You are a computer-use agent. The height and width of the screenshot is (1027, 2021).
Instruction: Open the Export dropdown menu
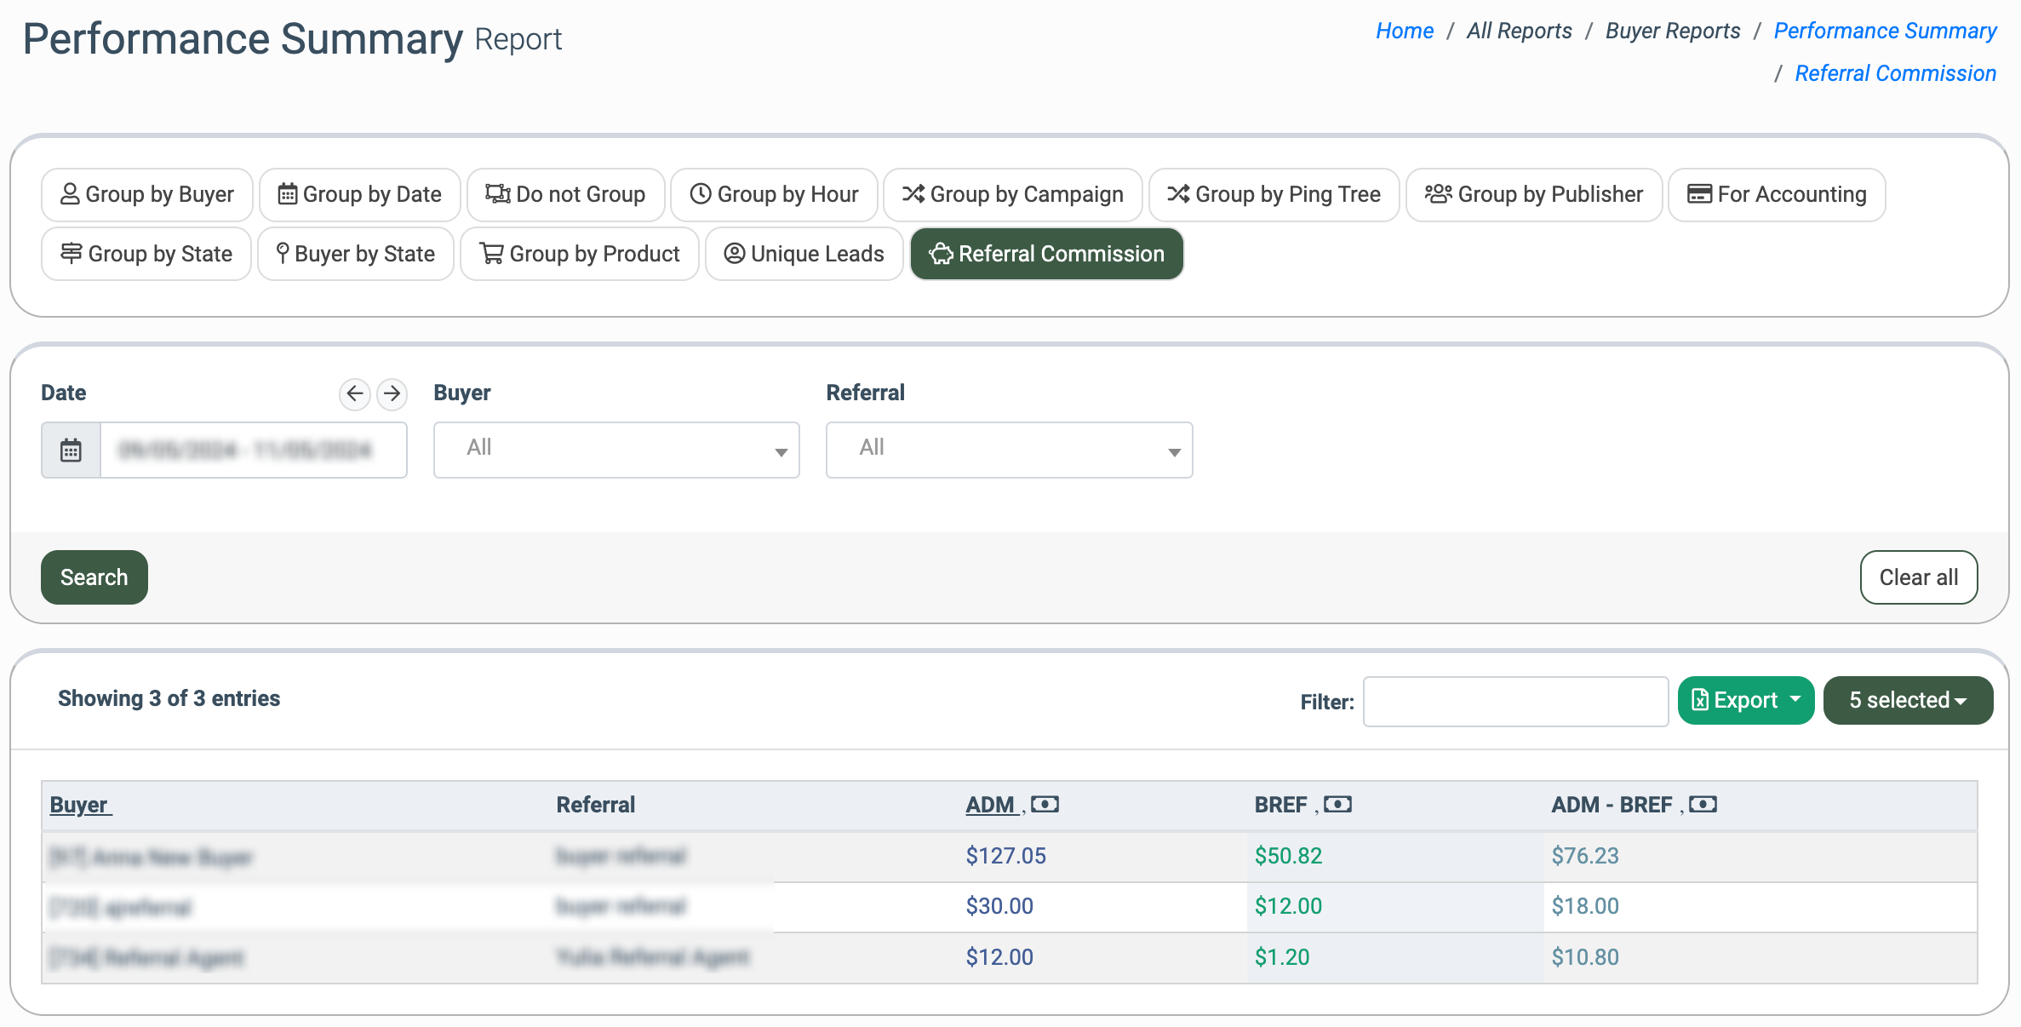[1745, 700]
